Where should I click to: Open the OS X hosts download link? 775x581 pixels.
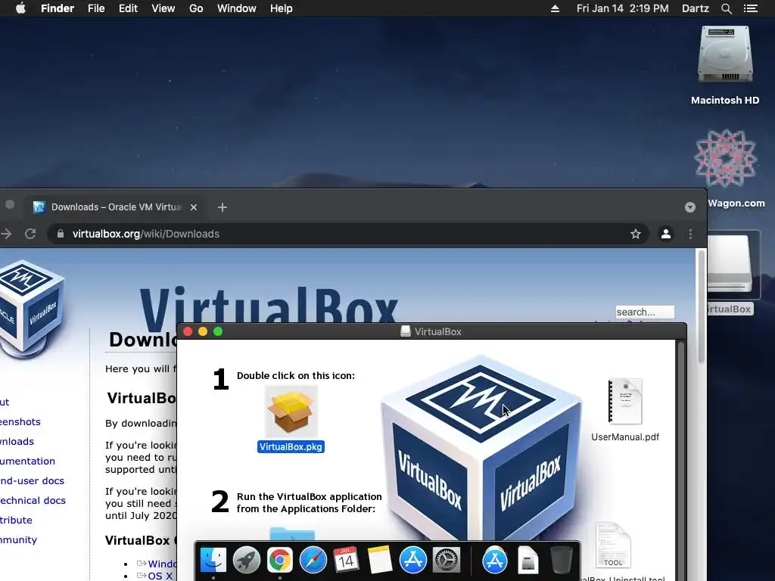click(160, 576)
